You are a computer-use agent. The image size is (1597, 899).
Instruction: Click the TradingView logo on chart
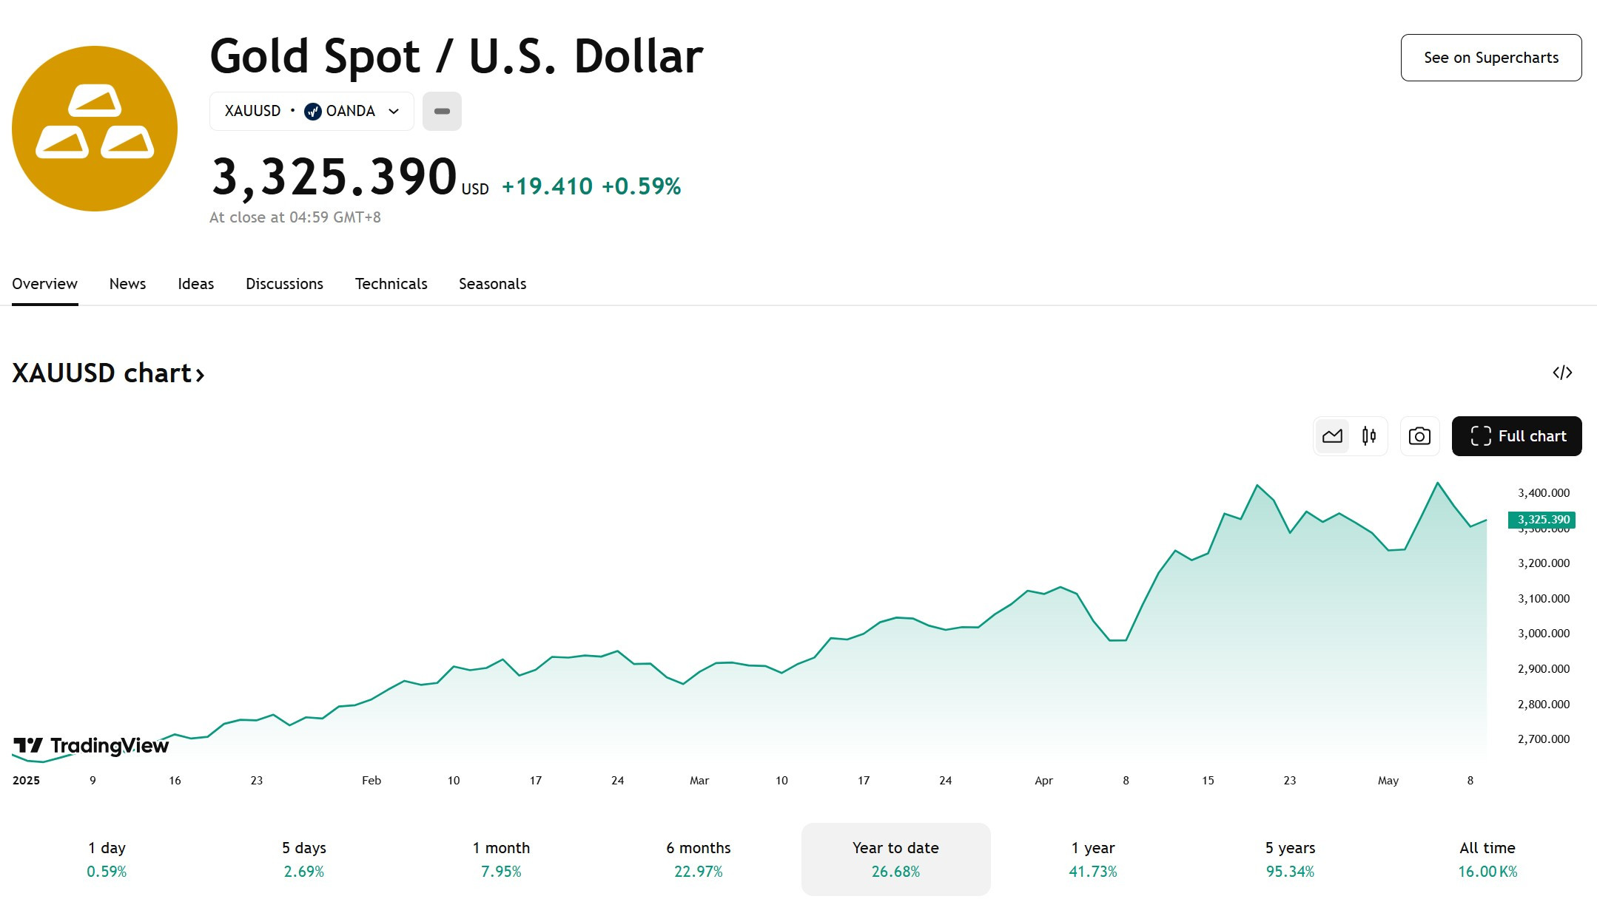[91, 745]
